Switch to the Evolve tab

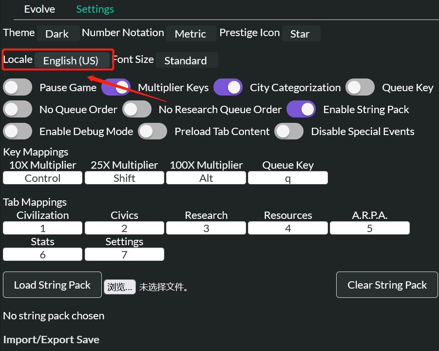click(39, 9)
